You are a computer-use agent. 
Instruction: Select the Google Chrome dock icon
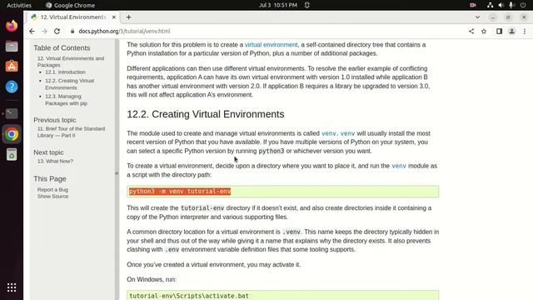coord(12,134)
